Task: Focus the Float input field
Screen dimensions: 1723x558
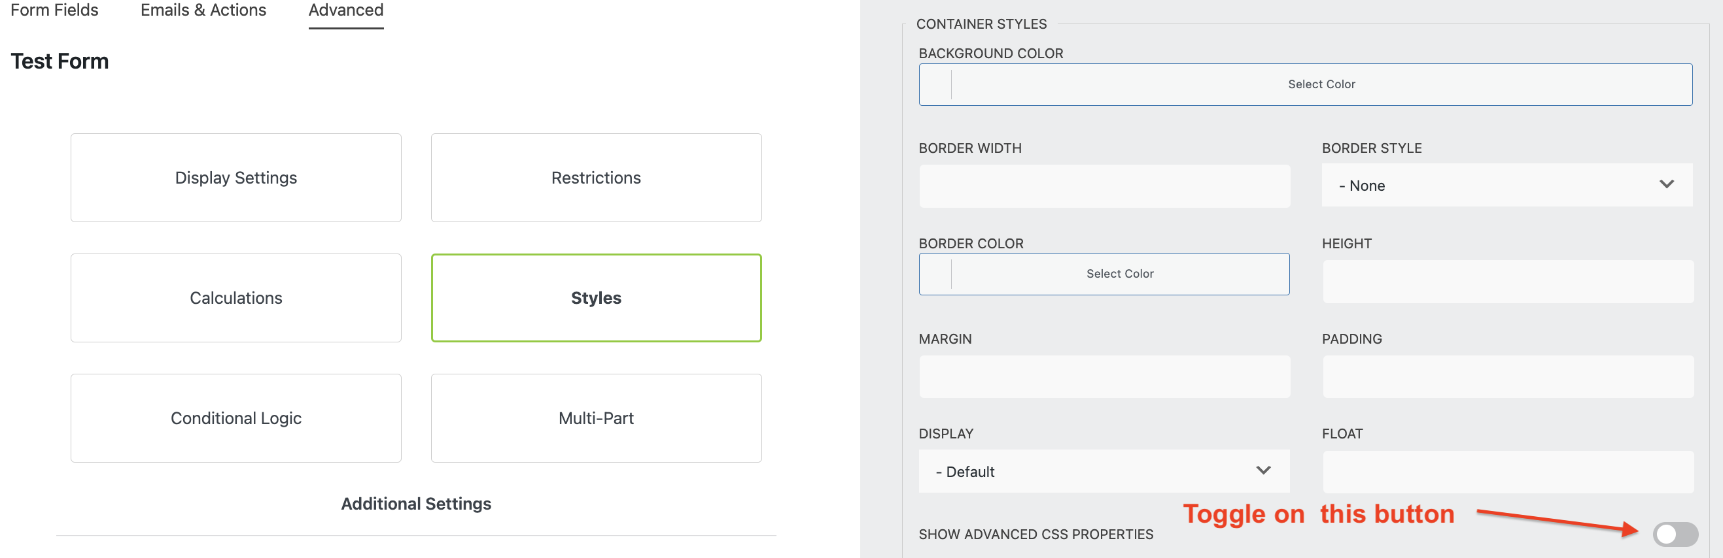Action: pyautogui.click(x=1508, y=472)
